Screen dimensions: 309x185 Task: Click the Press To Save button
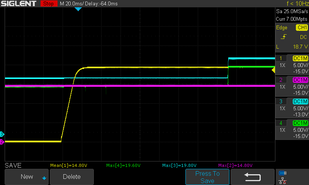tap(207, 177)
